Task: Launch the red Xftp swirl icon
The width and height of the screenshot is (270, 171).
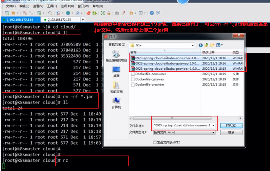Action: tap(88, 13)
